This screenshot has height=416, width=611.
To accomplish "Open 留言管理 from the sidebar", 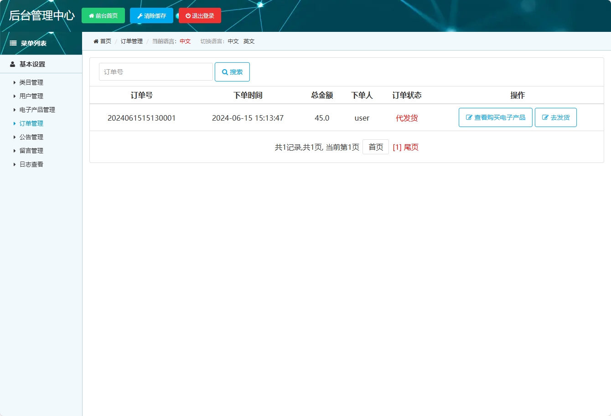I will (31, 151).
